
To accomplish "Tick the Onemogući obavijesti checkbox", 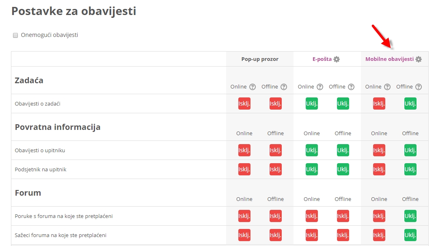I will point(15,35).
